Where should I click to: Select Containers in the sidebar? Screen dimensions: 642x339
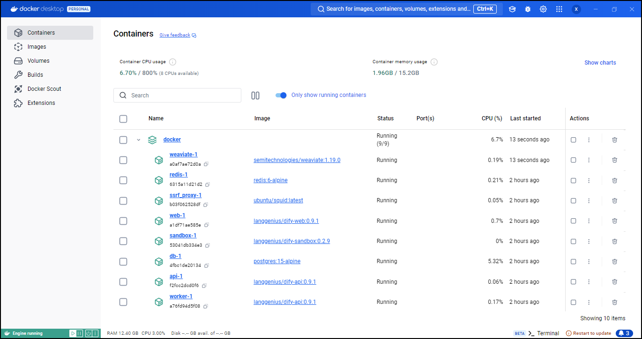[50, 33]
